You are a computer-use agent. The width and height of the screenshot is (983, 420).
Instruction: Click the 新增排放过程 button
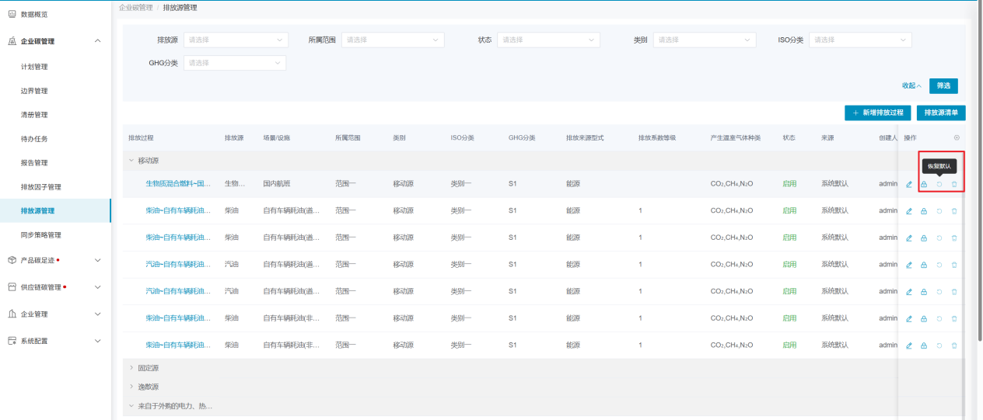pos(877,113)
